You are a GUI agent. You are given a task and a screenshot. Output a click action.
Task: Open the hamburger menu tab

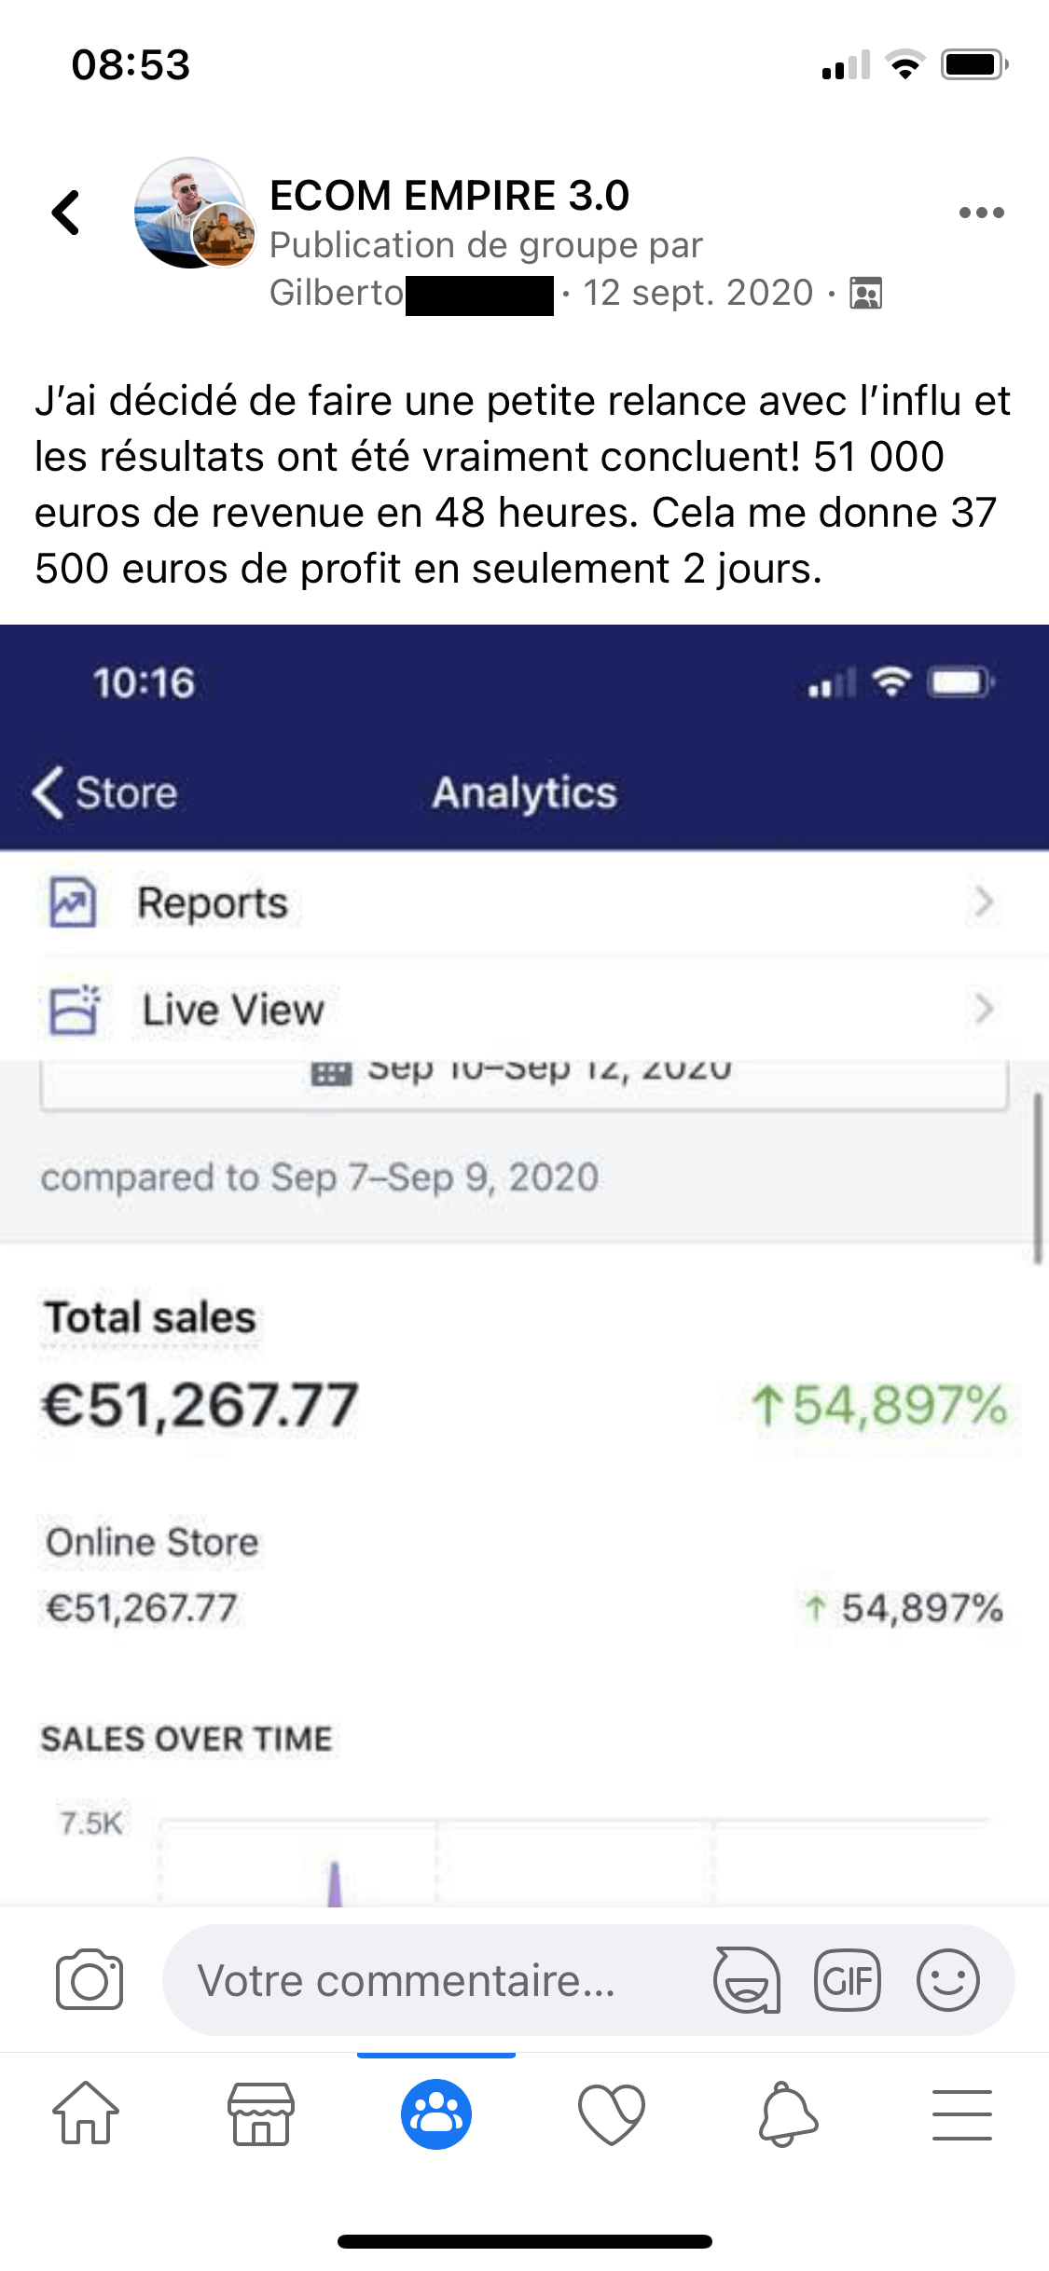point(962,2113)
